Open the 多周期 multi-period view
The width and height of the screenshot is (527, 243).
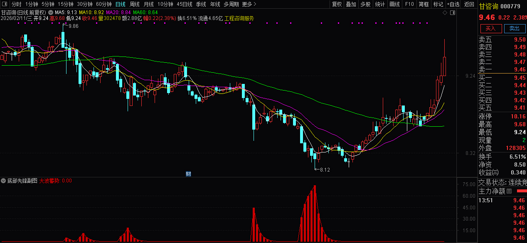[231, 4]
